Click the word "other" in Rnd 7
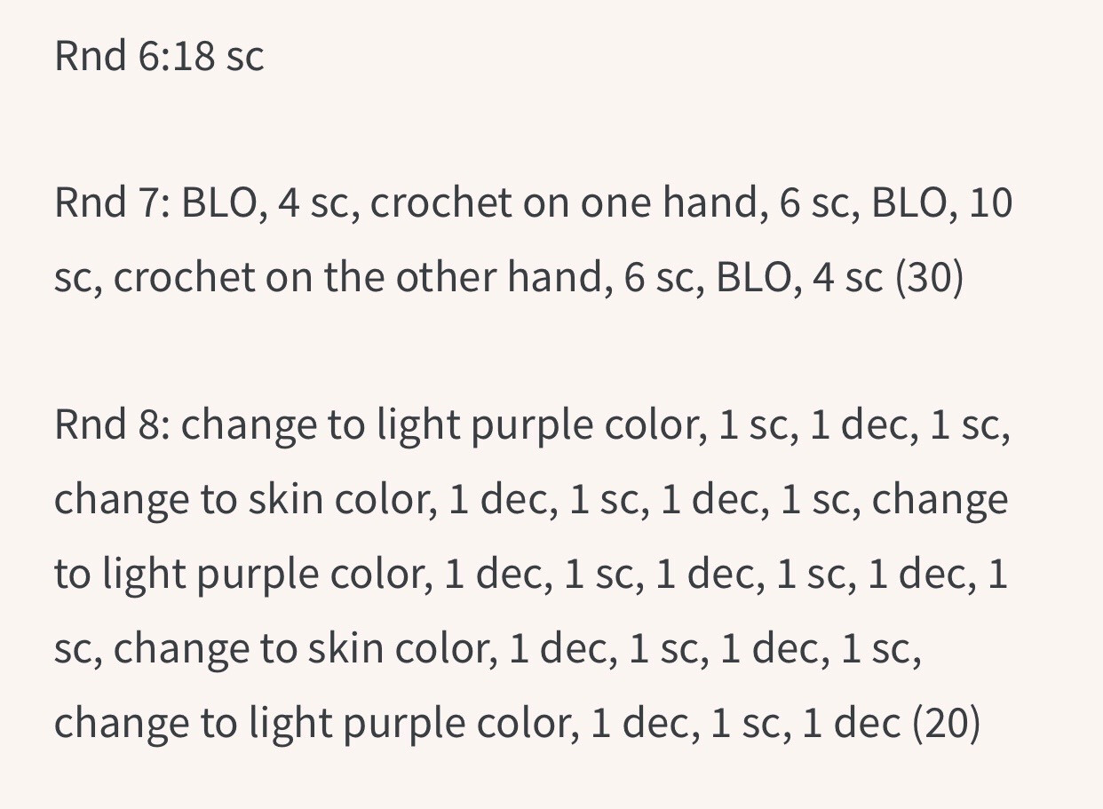The width and height of the screenshot is (1103, 809). [x=447, y=278]
